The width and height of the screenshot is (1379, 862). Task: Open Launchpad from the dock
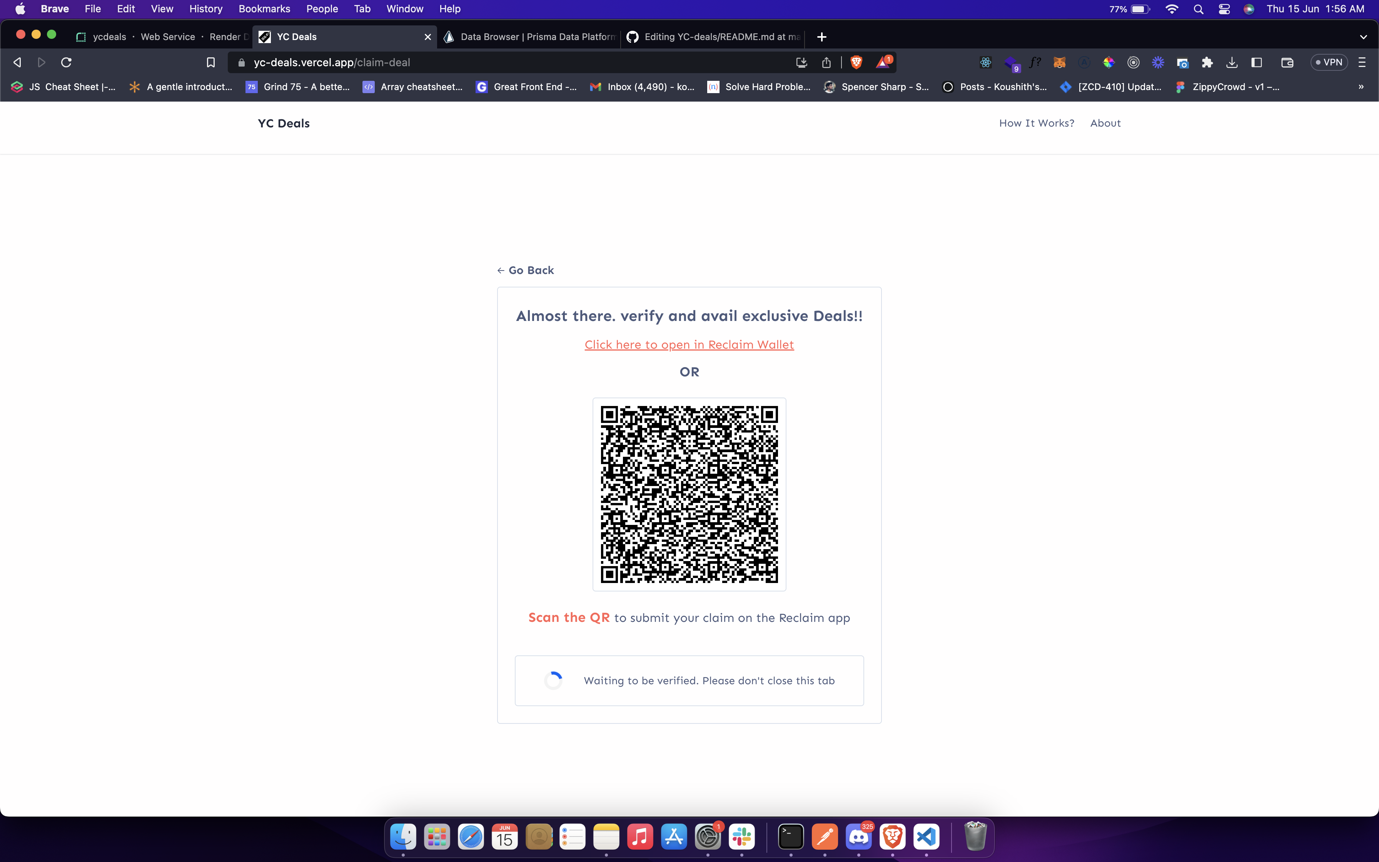point(436,836)
